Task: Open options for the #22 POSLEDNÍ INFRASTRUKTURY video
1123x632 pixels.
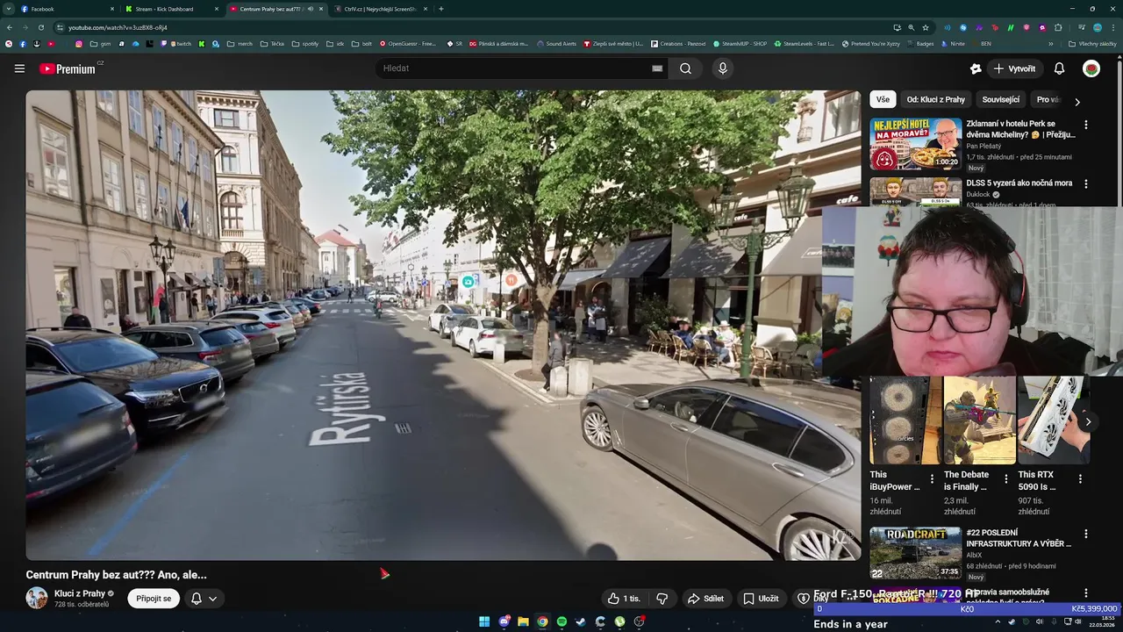Action: 1085,534
